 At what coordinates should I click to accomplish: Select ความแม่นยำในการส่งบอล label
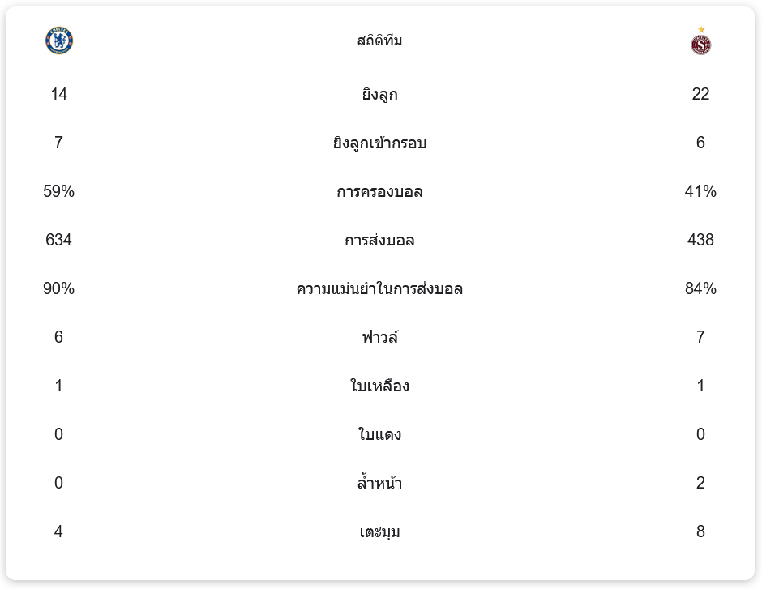379,289
